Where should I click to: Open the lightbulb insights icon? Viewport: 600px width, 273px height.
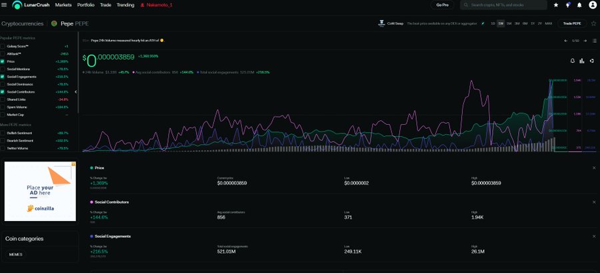pyautogui.click(x=568, y=5)
